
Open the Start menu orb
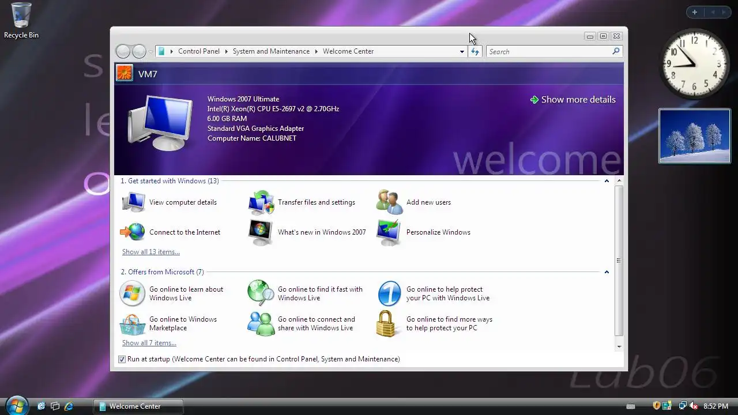point(16,405)
